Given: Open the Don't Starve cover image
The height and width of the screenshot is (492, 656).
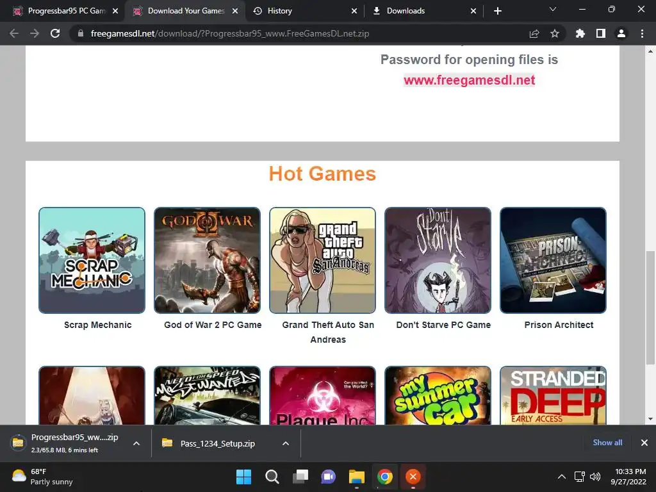Looking at the screenshot, I should pyautogui.click(x=438, y=260).
